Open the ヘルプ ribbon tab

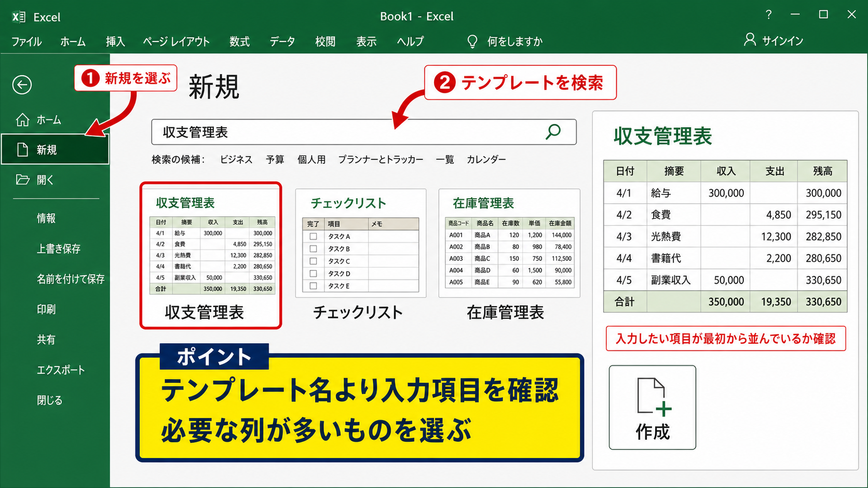(x=410, y=41)
